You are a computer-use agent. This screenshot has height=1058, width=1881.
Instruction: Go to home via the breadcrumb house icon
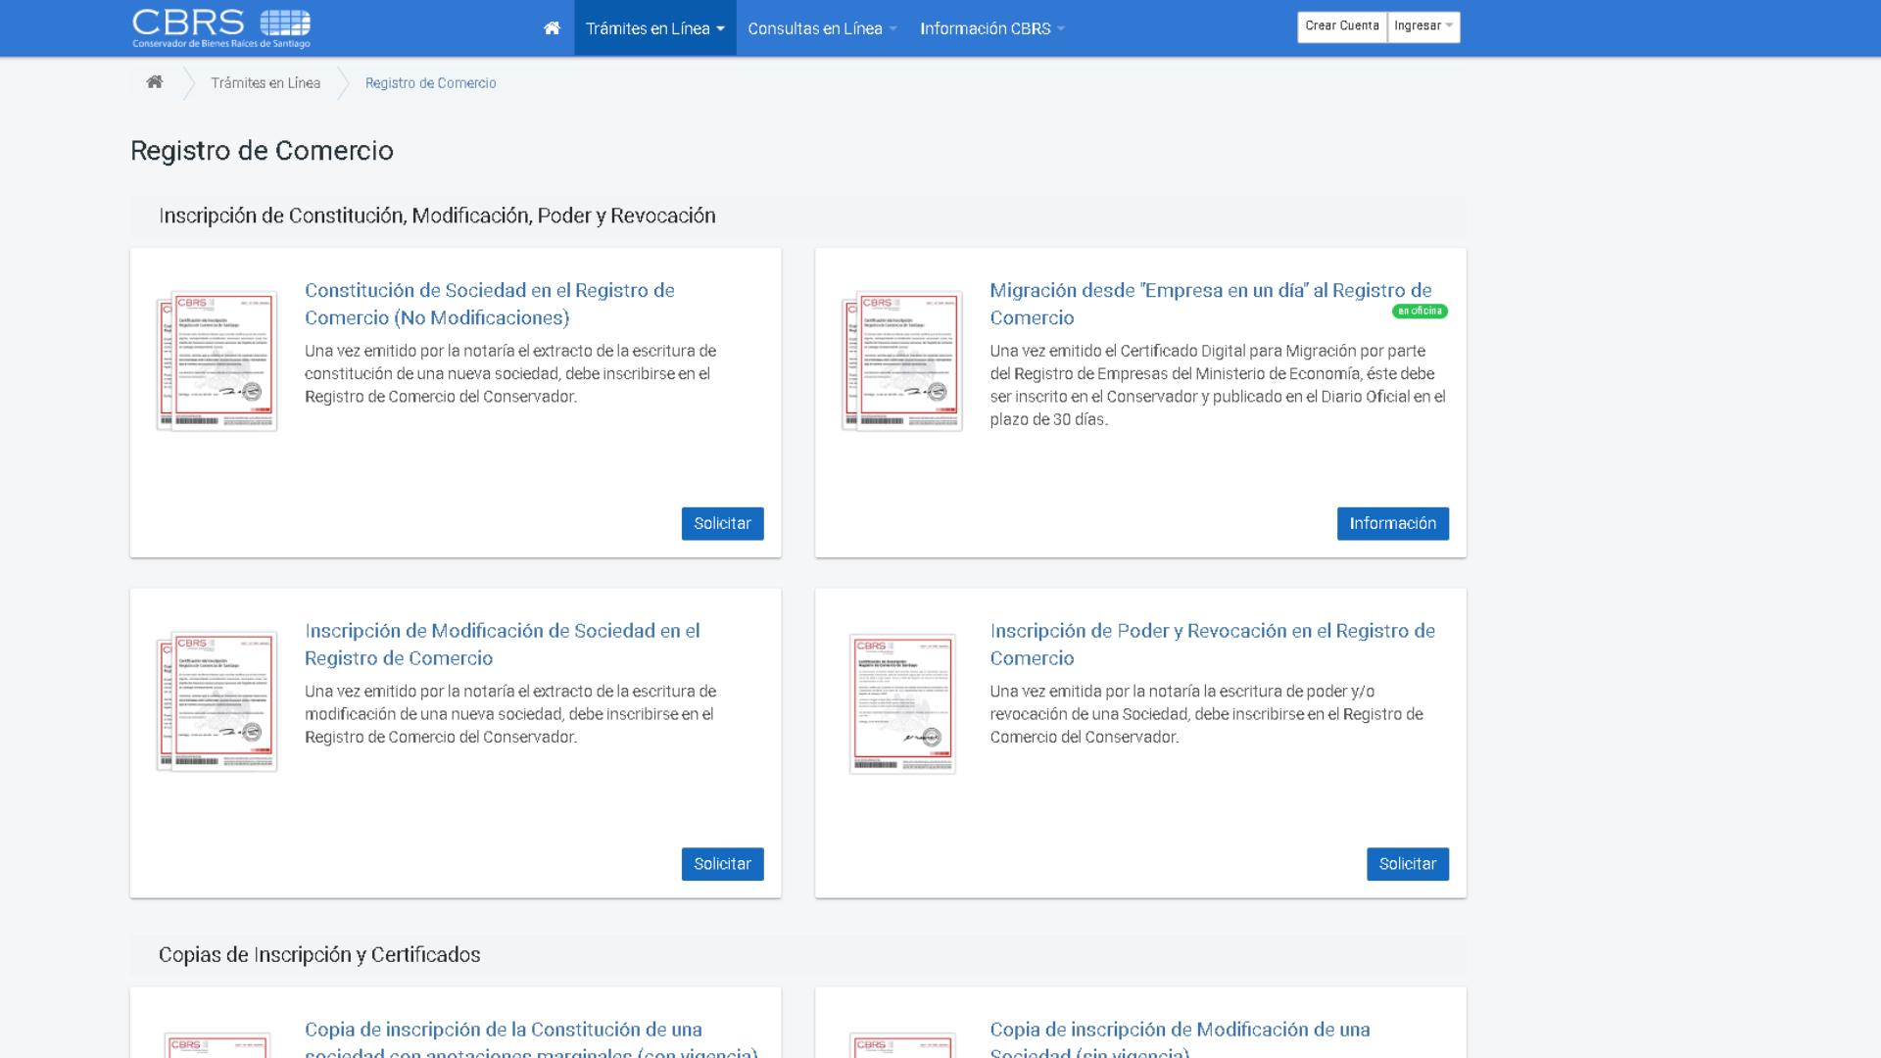pyautogui.click(x=154, y=82)
